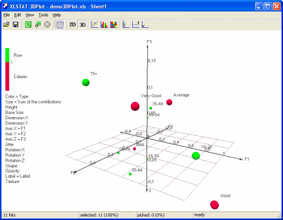The image size is (283, 220).
Task: Select the small red Bad data point
Action: coord(135,149)
